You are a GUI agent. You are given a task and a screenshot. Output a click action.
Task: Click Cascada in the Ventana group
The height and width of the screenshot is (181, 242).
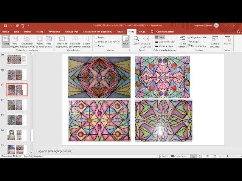(x=194, y=41)
